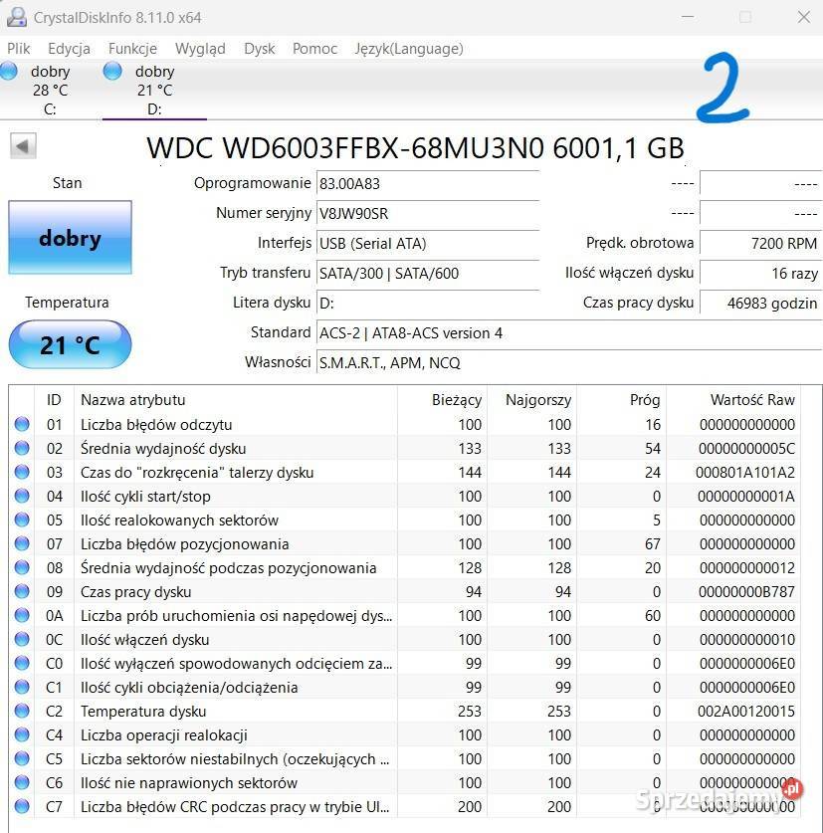
Task: Click status orb of attribute 02 row
Action: click(x=22, y=448)
